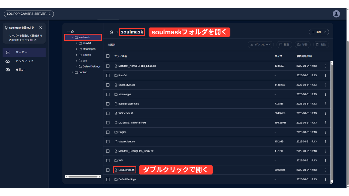Go to 支払い in the sidebar

coord(24,70)
